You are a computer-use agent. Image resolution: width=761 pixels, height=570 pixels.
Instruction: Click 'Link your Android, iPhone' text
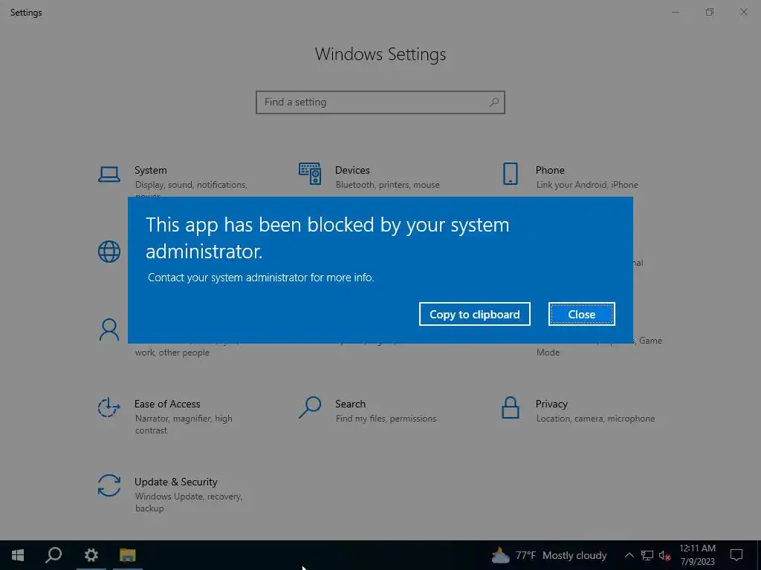point(587,185)
